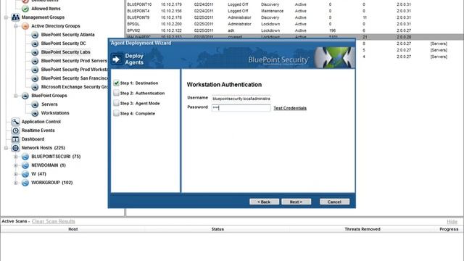Click the Hide link in scans panel
This screenshot has height=261, width=464.
point(452,221)
